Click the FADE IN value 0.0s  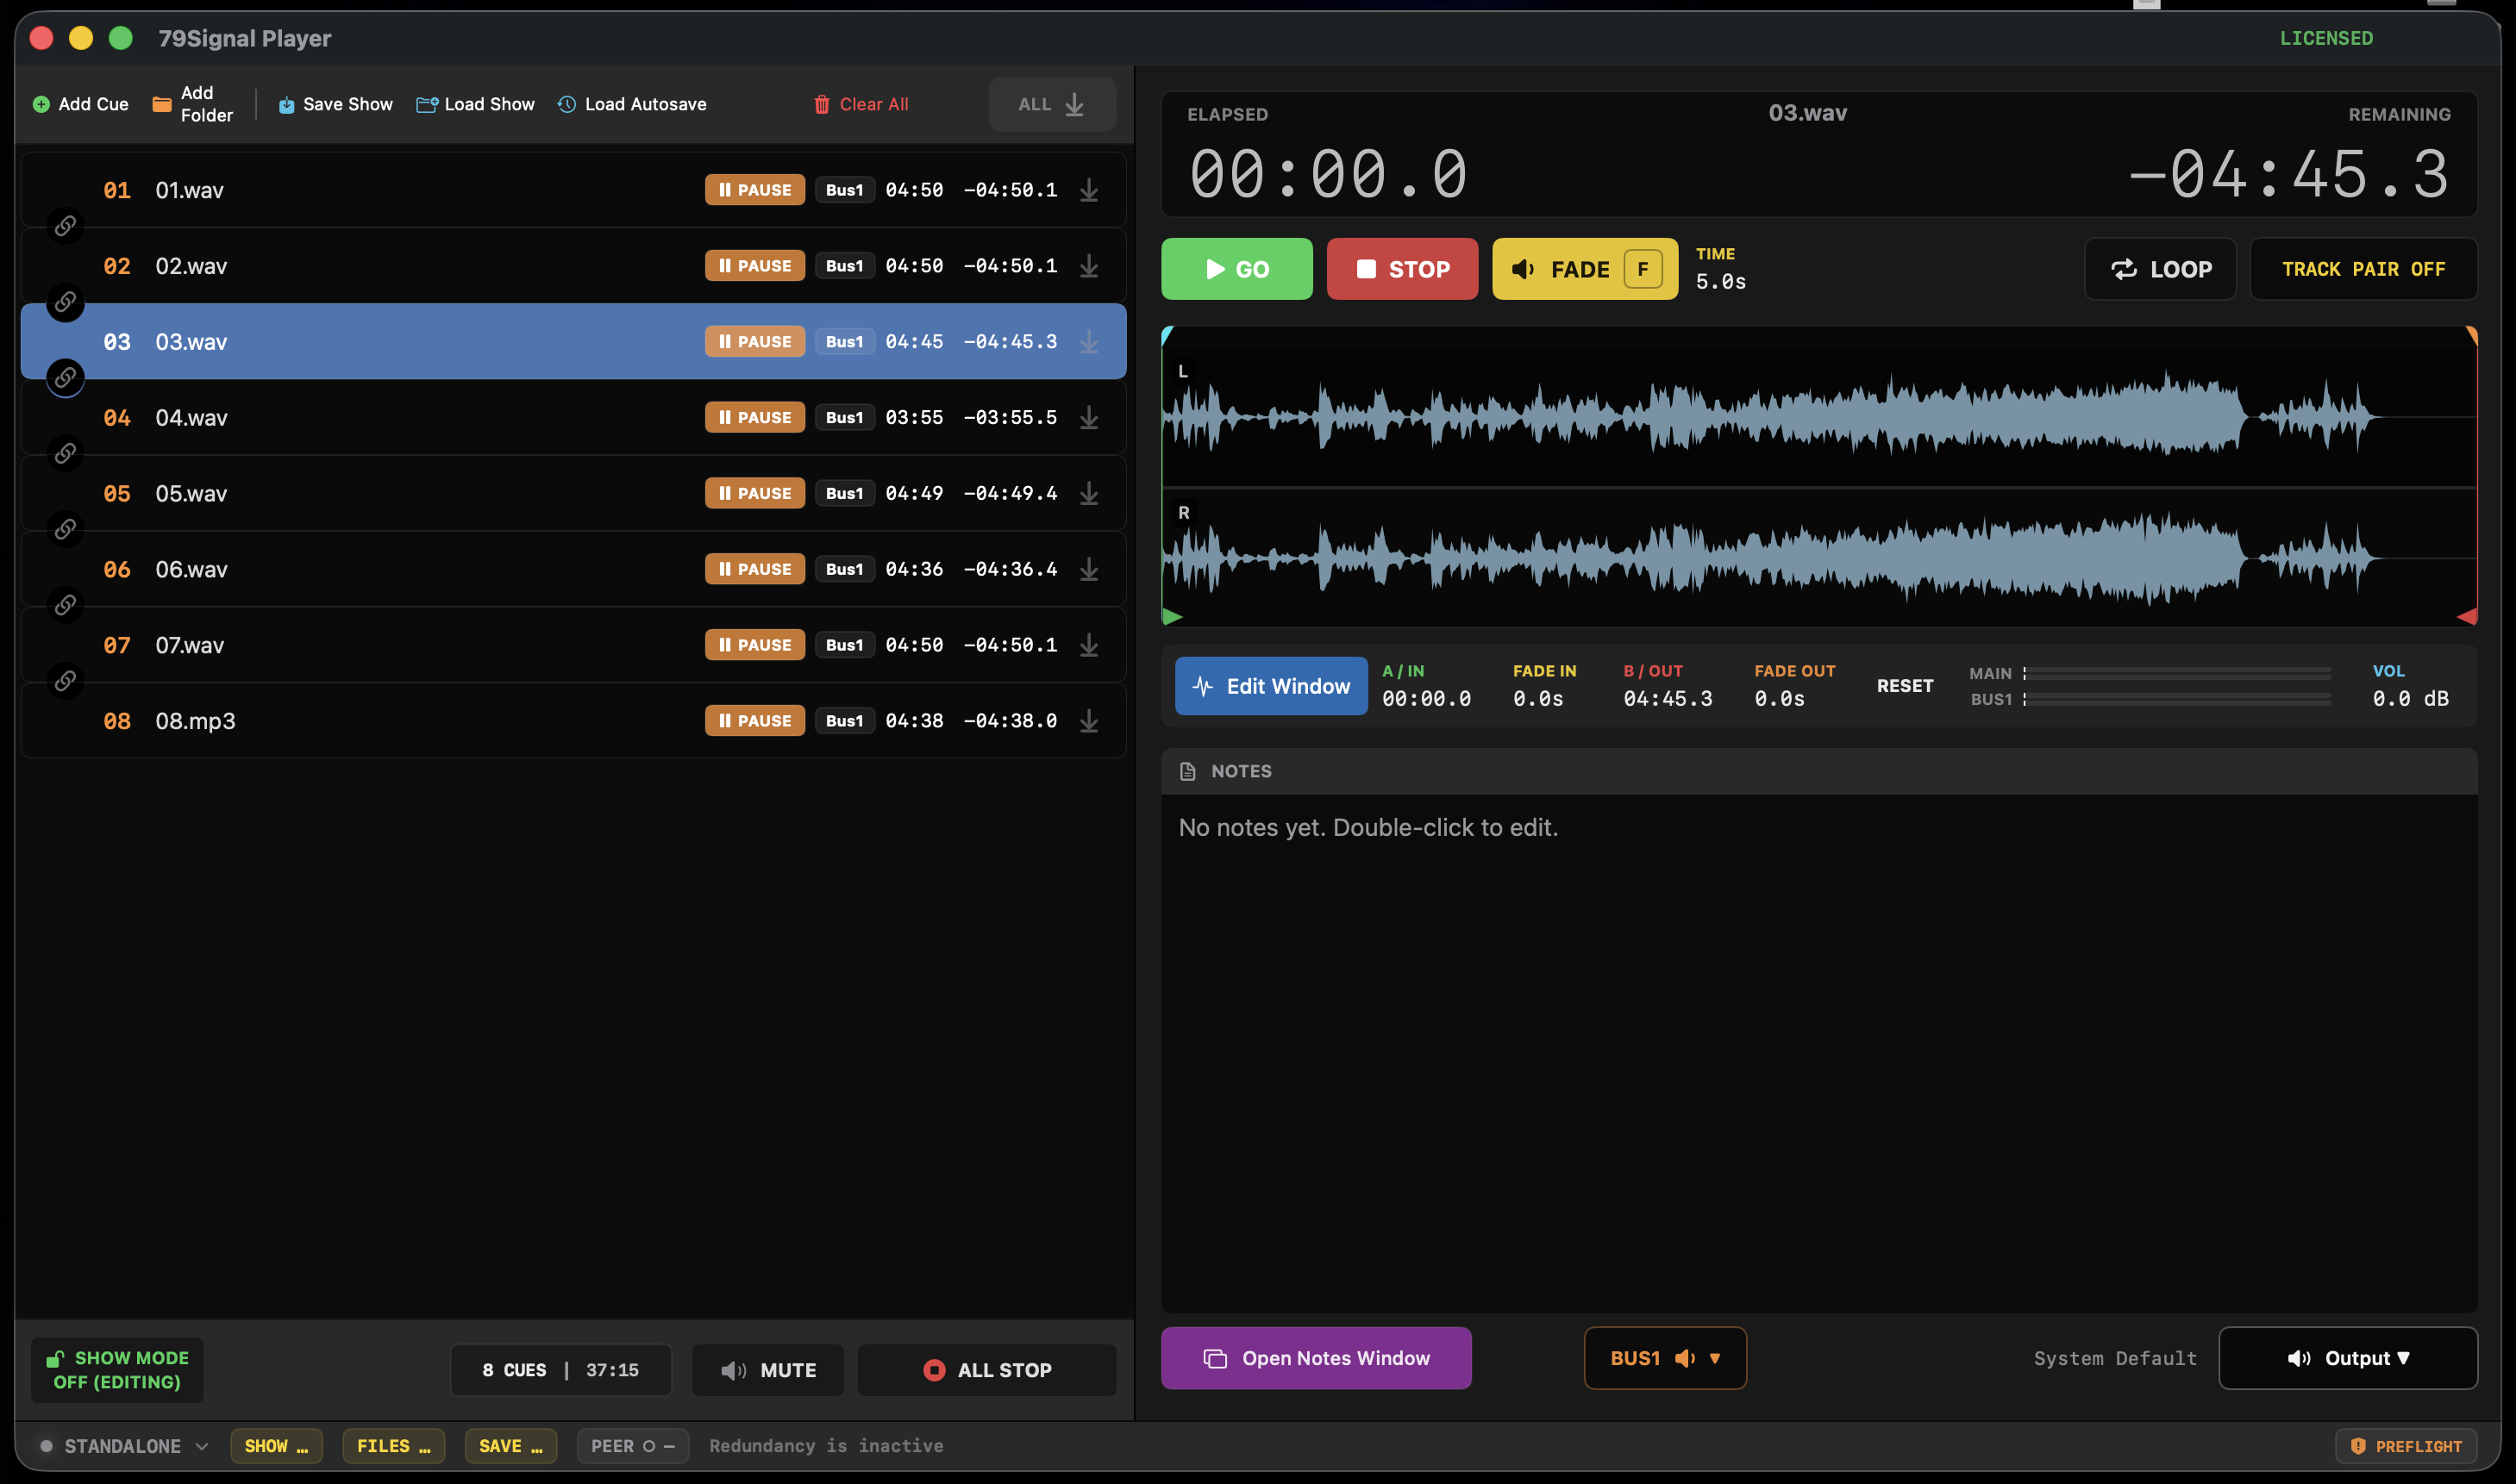(1537, 699)
